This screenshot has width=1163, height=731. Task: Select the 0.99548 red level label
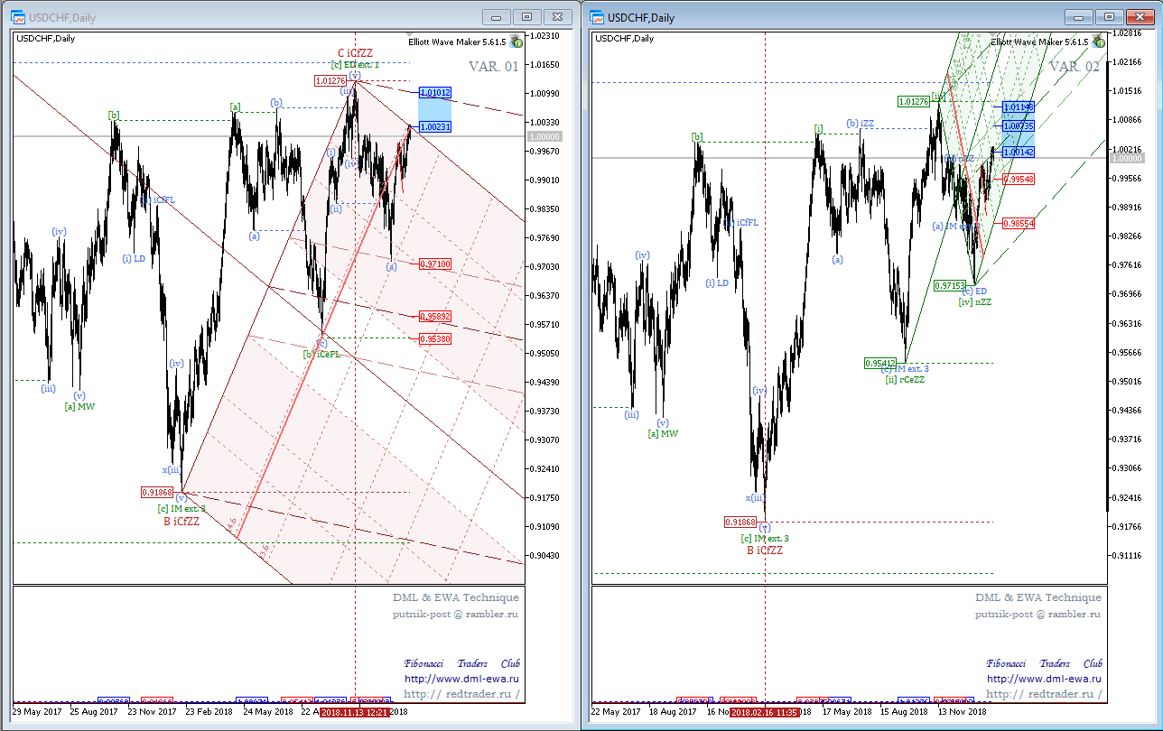(1018, 180)
